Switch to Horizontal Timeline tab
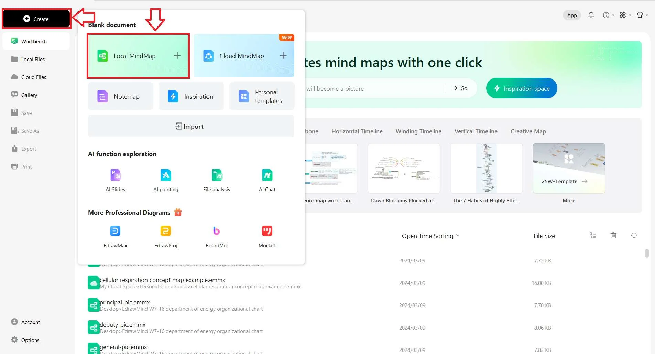Screen dimensions: 655x354 pos(357,131)
